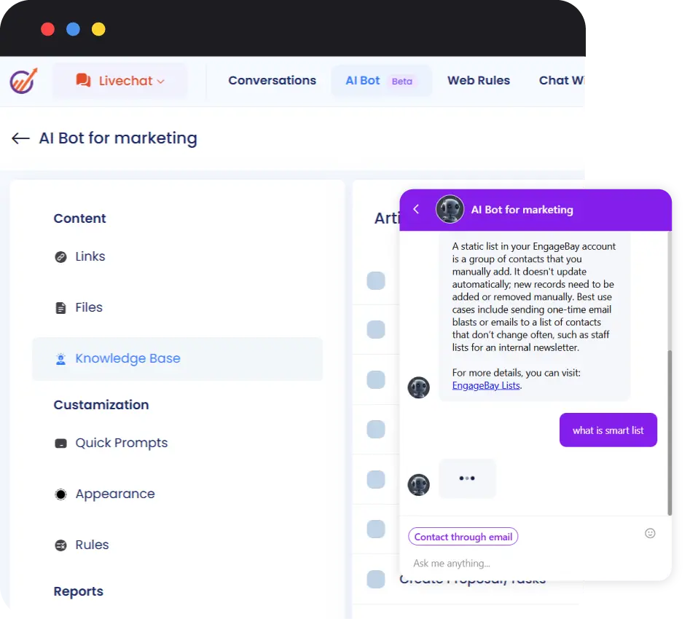Tick the checkbox beside Create Proposal/Tasks
698x619 pixels.
(x=376, y=580)
